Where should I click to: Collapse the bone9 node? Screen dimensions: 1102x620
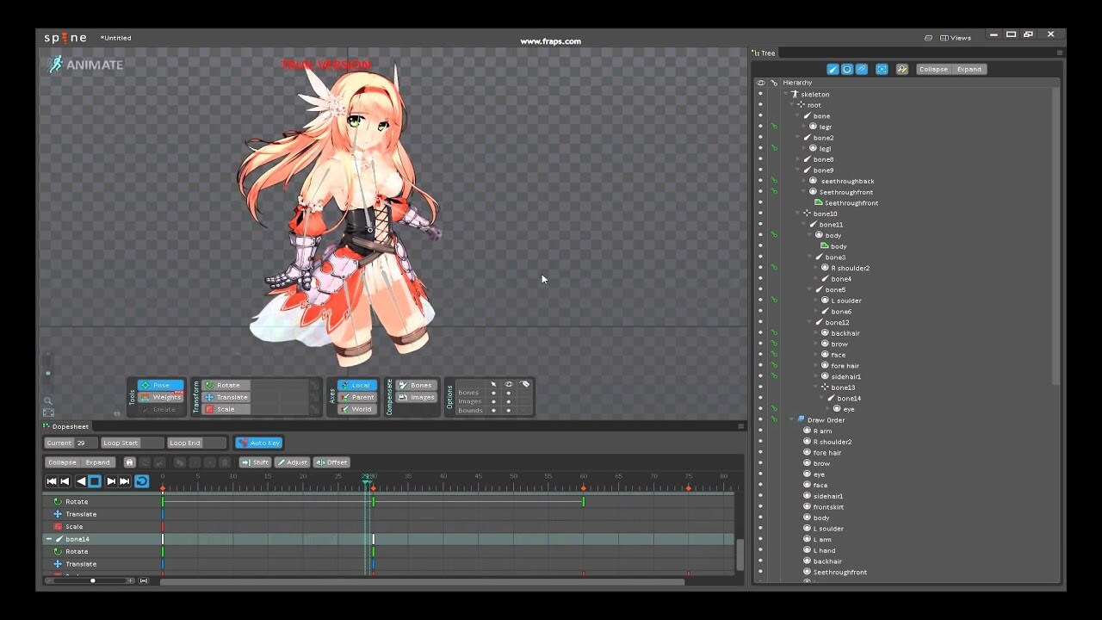pyautogui.click(x=798, y=170)
